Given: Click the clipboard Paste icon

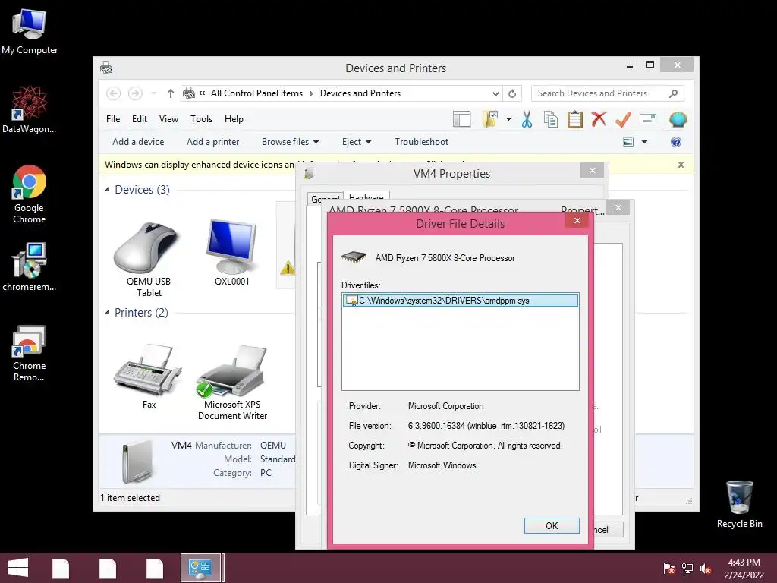Looking at the screenshot, I should pyautogui.click(x=575, y=119).
